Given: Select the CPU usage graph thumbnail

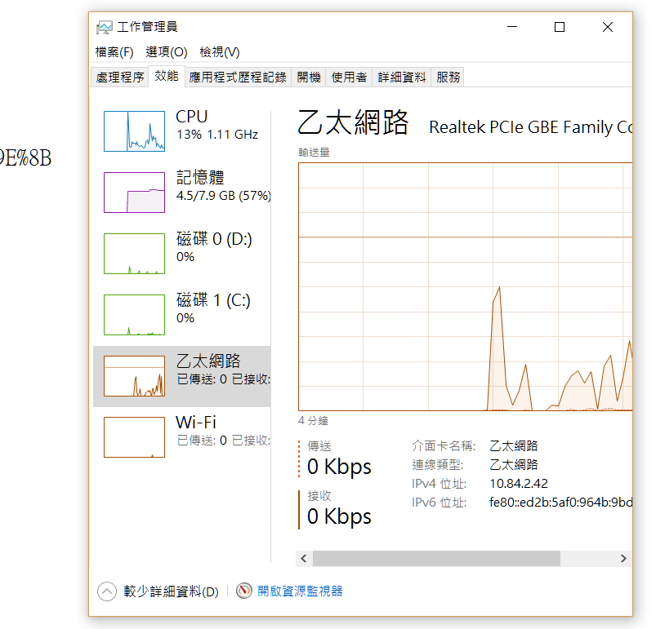Looking at the screenshot, I should [x=134, y=131].
